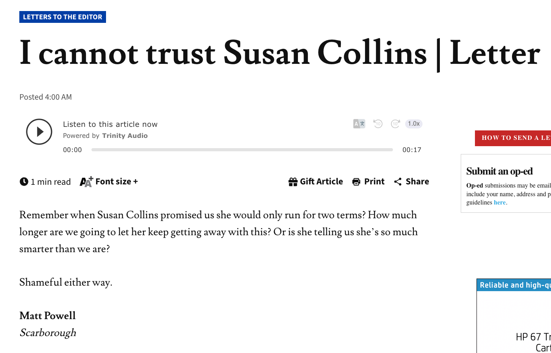Image resolution: width=551 pixels, height=353 pixels.
Task: Click the AA font size icon
Action: coord(86,182)
